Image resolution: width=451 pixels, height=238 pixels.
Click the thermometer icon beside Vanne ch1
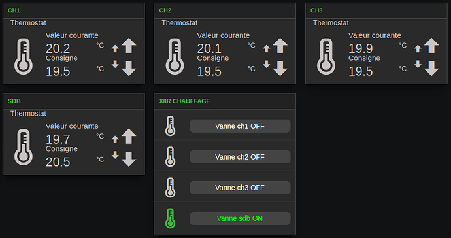[x=170, y=126]
